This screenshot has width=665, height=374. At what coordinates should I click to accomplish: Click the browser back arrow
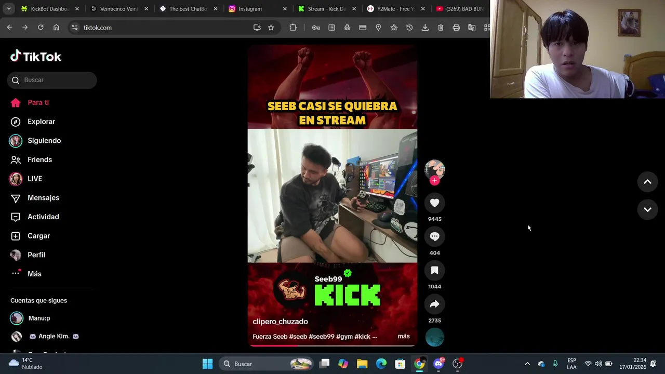click(x=9, y=28)
